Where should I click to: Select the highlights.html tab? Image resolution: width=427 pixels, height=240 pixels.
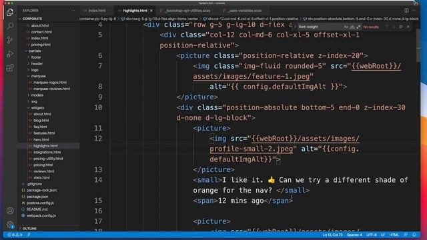point(135,11)
